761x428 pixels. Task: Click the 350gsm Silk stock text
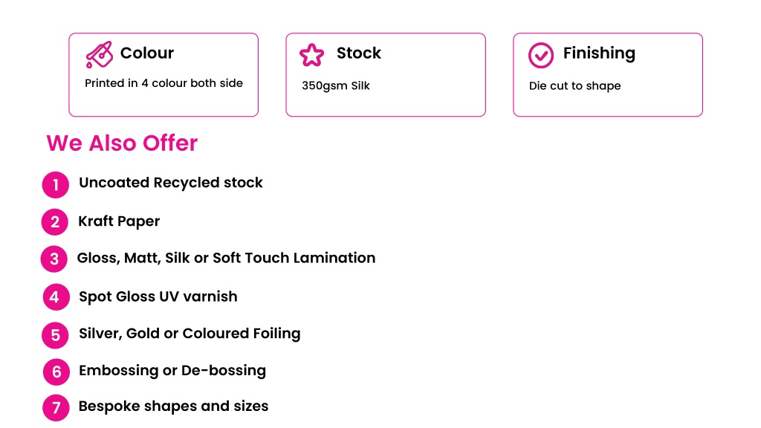tap(336, 86)
